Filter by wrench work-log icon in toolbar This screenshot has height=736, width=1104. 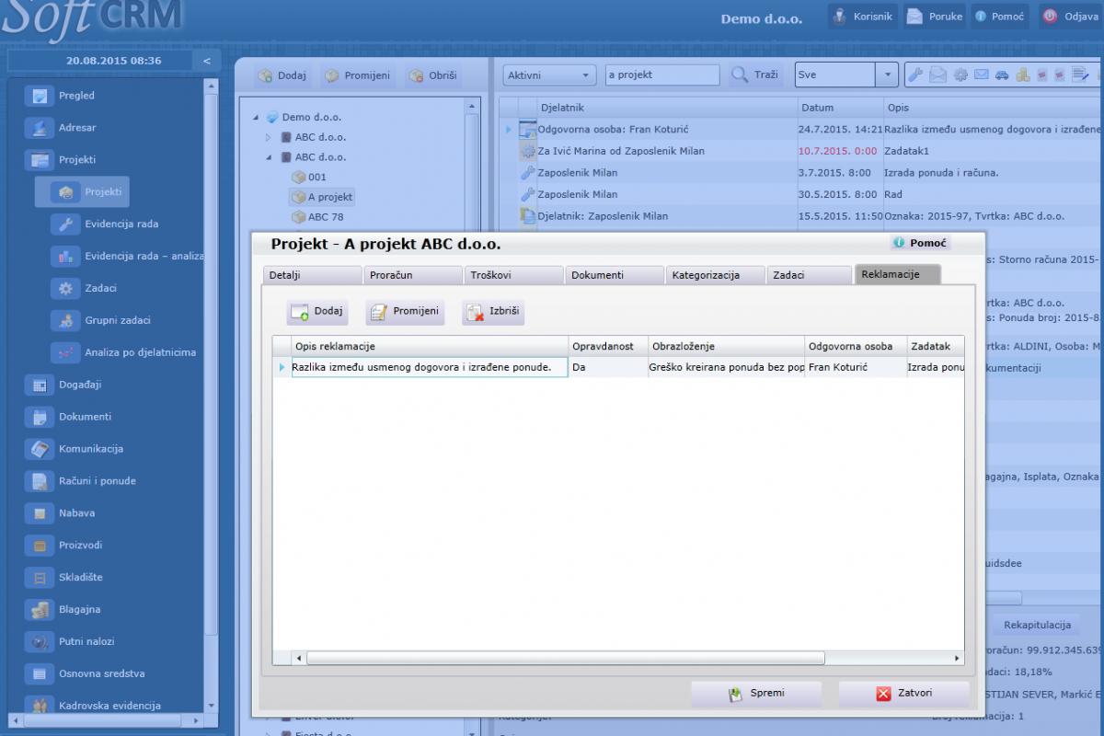[x=915, y=75]
